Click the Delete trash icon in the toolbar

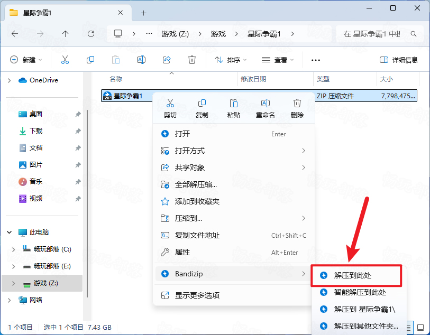click(x=191, y=60)
